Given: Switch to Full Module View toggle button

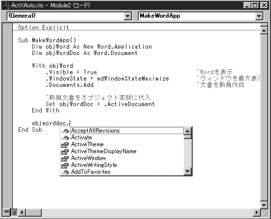Looking at the screenshot, I should point(14,212).
